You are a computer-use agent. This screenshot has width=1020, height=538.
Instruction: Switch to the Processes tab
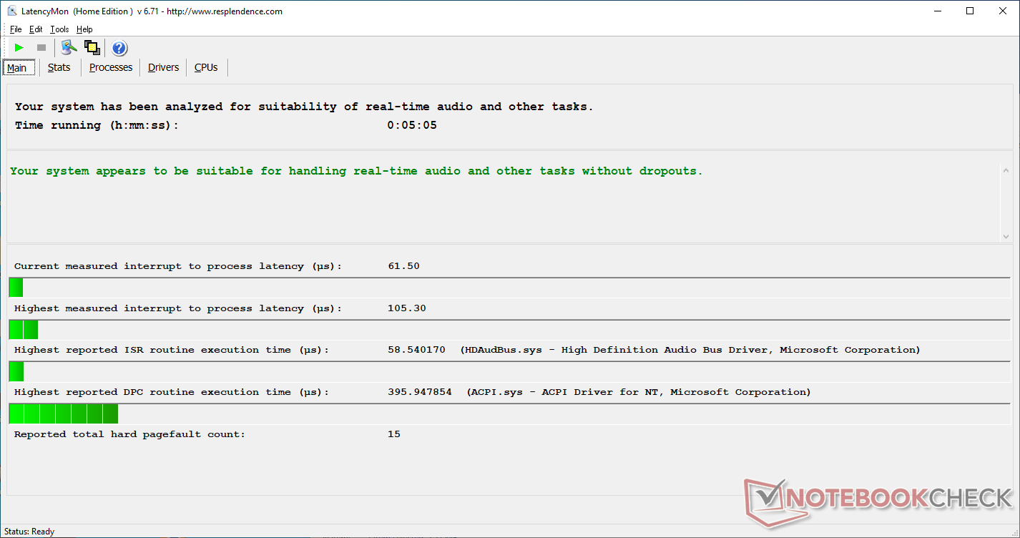pos(111,67)
